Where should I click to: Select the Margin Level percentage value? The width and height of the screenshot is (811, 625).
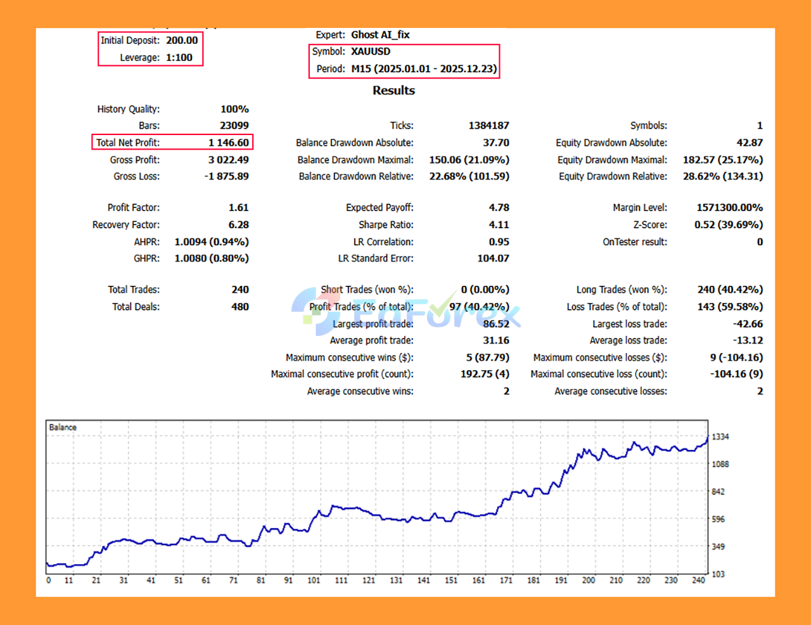(729, 207)
